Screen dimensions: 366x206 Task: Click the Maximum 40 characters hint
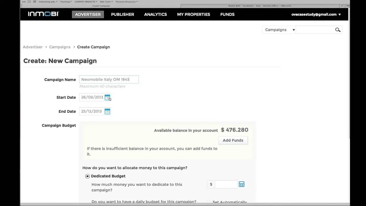pyautogui.click(x=102, y=86)
